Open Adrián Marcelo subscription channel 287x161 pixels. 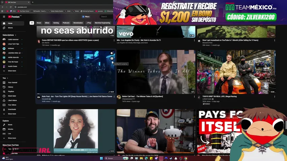[13, 57]
